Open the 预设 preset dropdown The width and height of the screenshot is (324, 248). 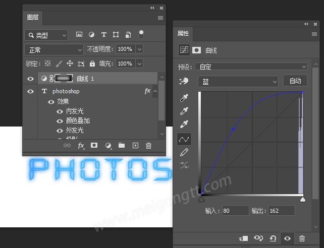coord(251,67)
